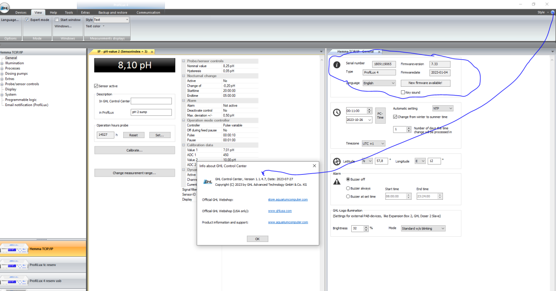The image size is (556, 291).
Task: Select the Buzzer off radio button
Action: point(348,179)
